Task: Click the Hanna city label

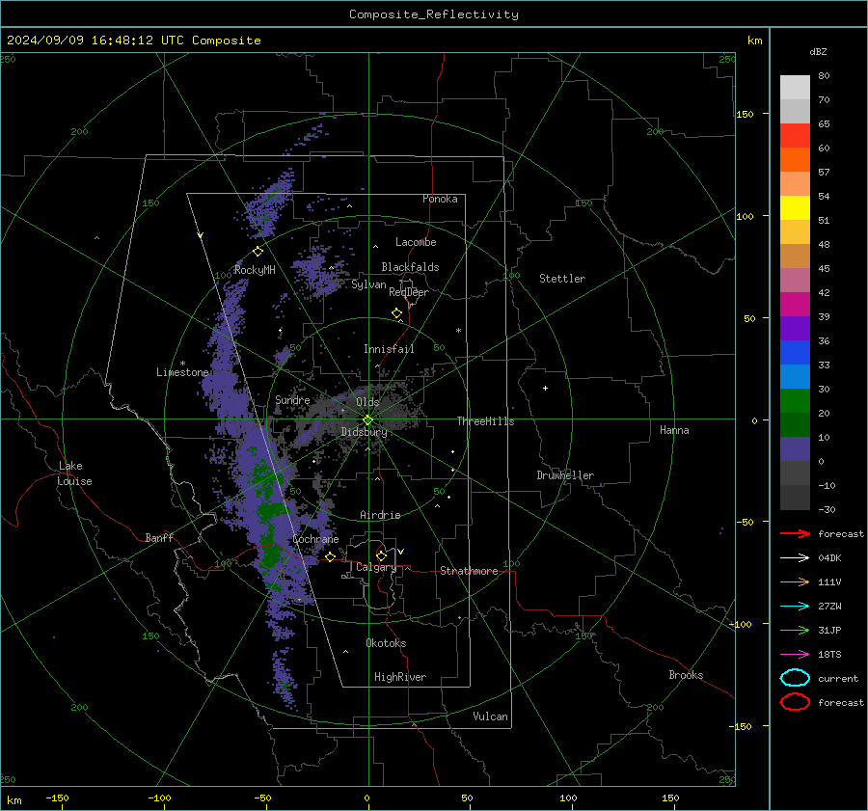Action: (x=674, y=430)
